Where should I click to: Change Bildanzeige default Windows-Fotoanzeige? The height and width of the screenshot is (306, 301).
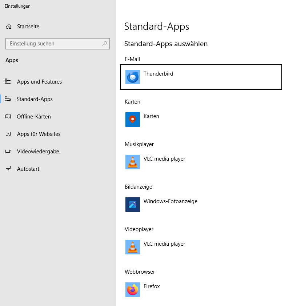click(x=201, y=205)
